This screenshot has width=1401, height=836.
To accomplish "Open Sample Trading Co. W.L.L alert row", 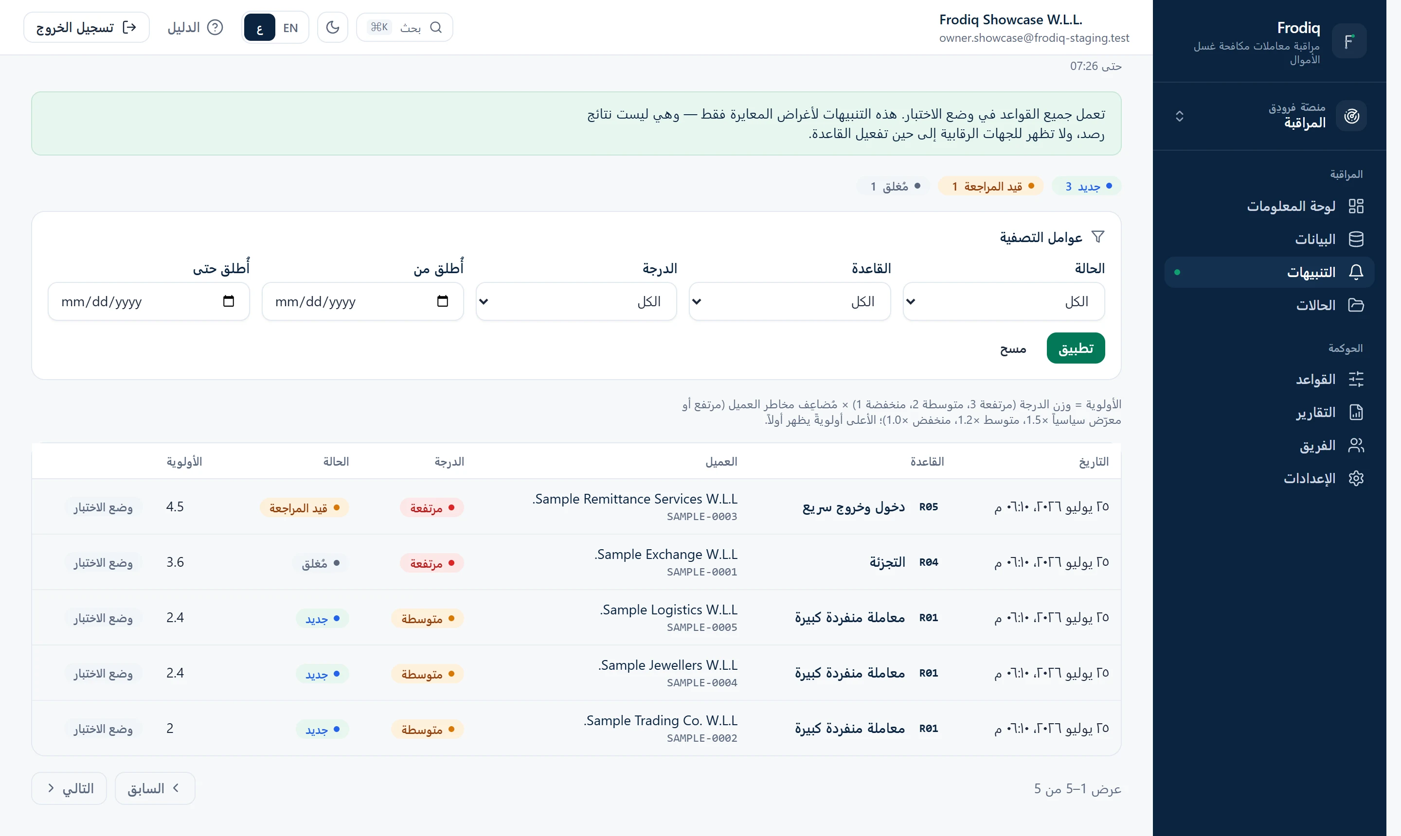I will [x=576, y=729].
